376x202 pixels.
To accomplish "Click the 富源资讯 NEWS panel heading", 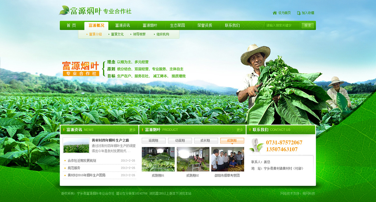I will pyautogui.click(x=80, y=130).
